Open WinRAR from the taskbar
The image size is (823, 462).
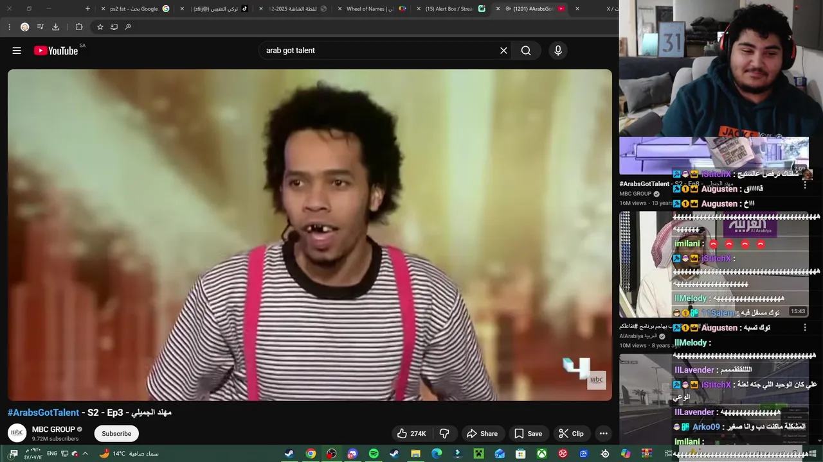pos(646,454)
